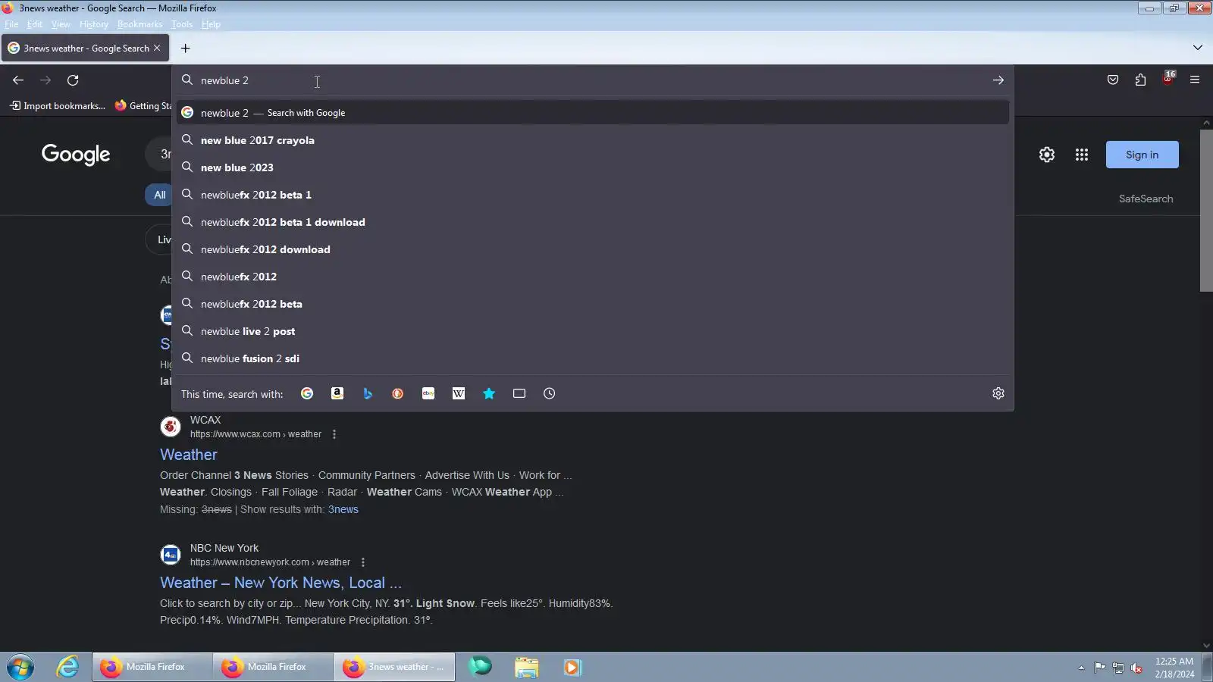Pick suggestion 'new blue 2017 crayola'
1213x682 pixels.
pos(593,140)
